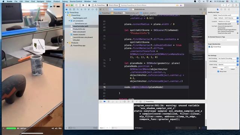Toggle the Wrap lines checkbox
Viewport: 240px width, 135px height.
coord(218,72)
